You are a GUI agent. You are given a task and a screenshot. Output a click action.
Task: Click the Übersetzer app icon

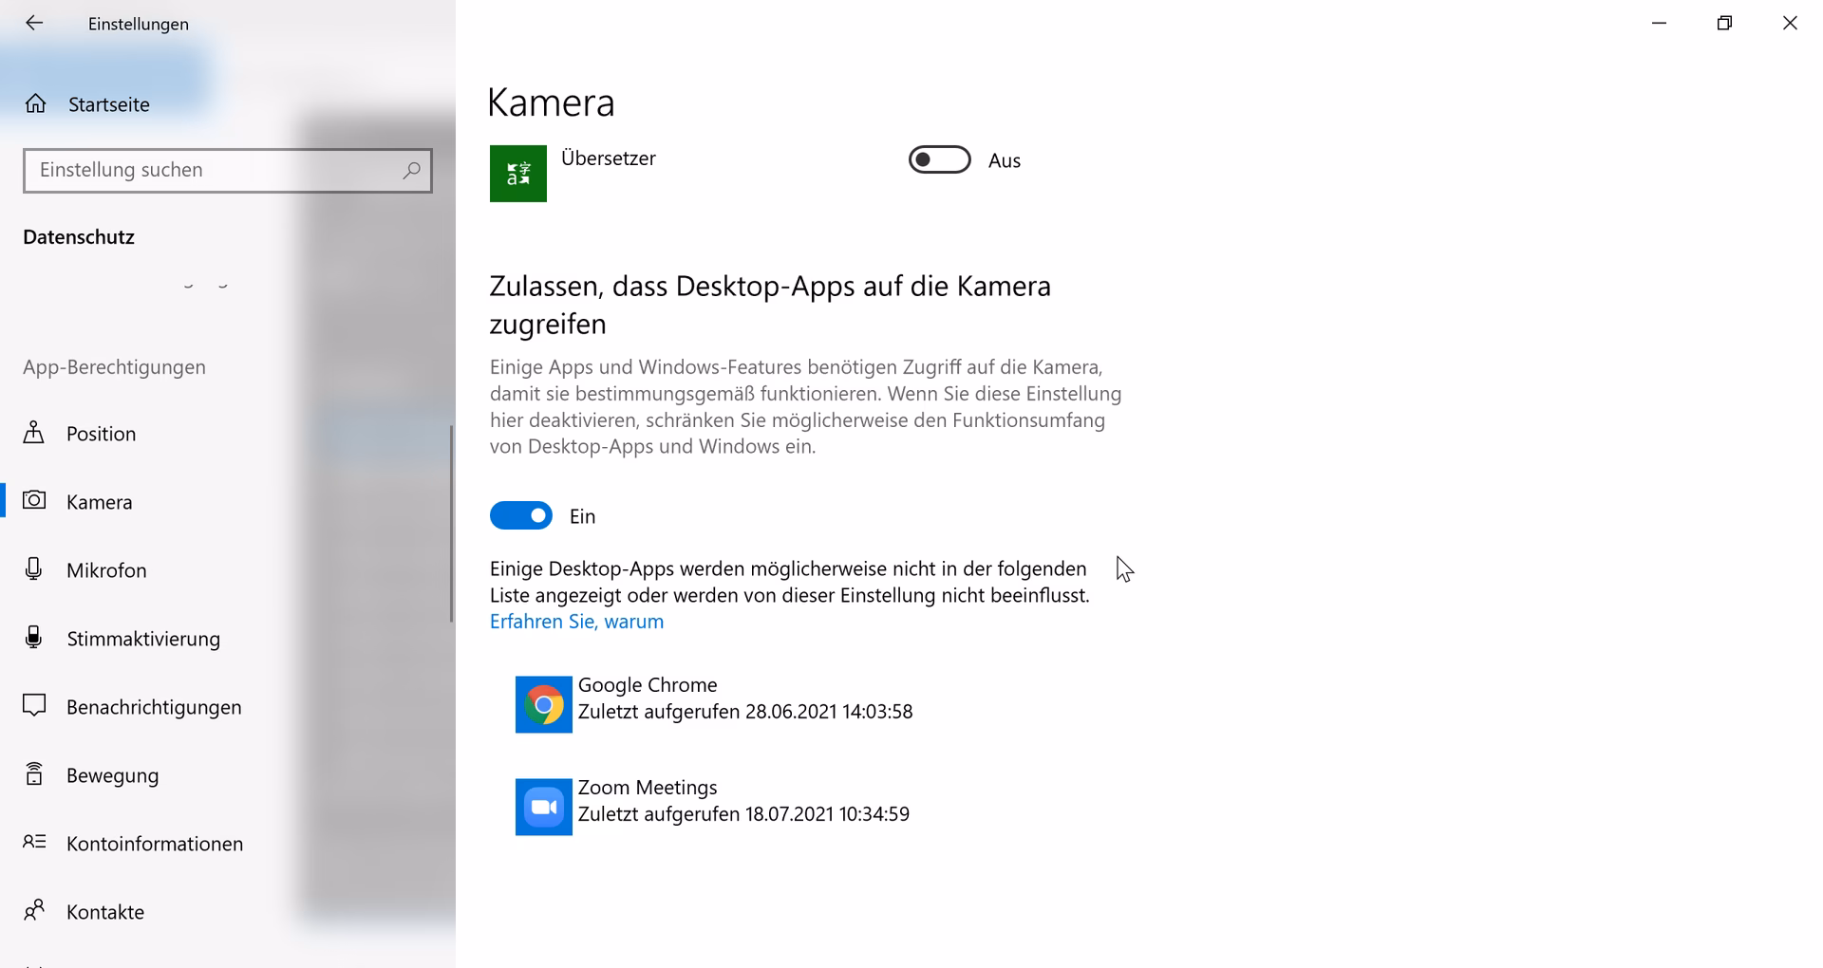[517, 174]
